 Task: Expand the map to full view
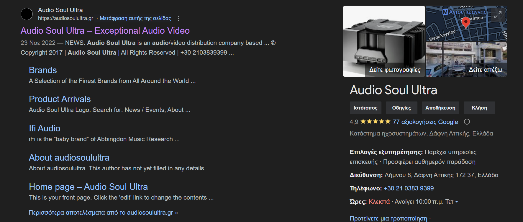[498, 15]
